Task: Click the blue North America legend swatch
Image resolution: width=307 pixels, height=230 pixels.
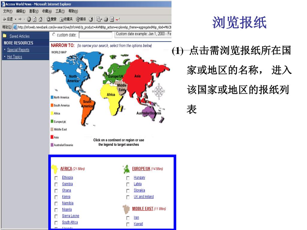Action: [x=52, y=97]
